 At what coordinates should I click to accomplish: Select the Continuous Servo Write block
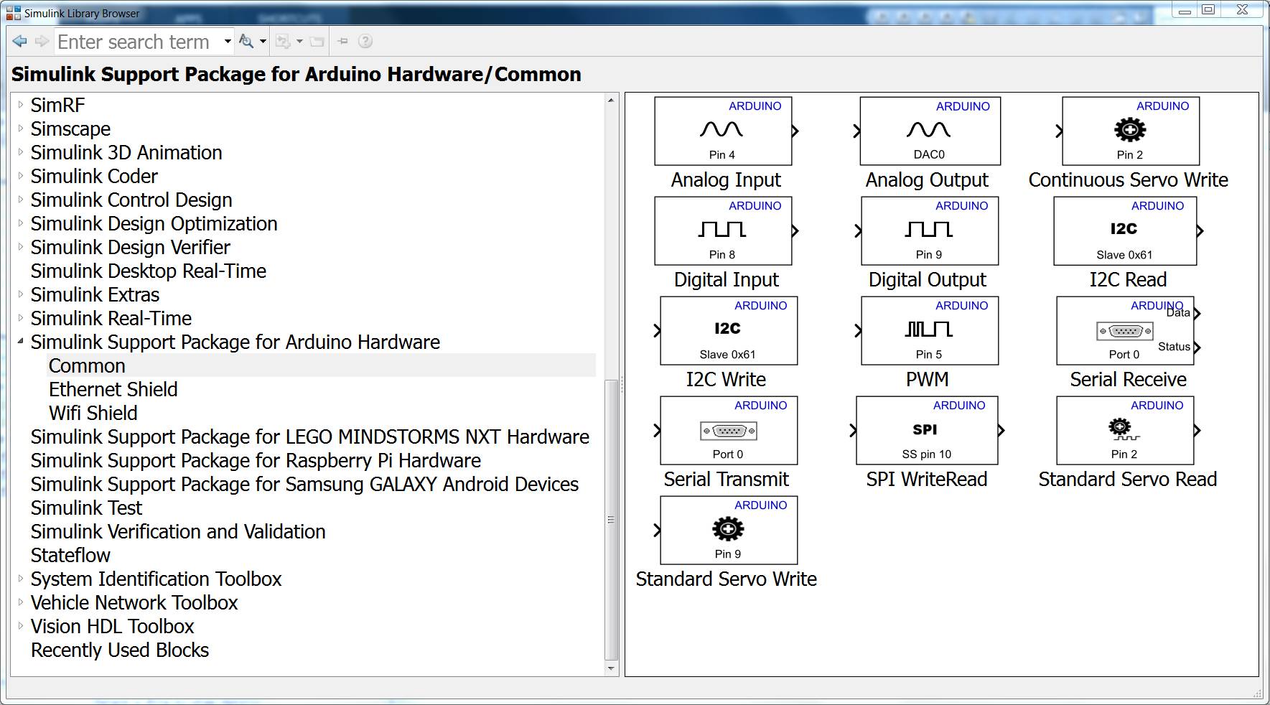coord(1131,131)
